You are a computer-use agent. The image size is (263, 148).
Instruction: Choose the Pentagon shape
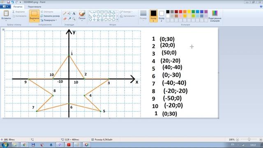98,16
